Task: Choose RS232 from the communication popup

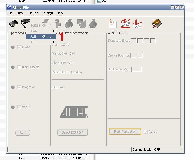Action: 41,26
